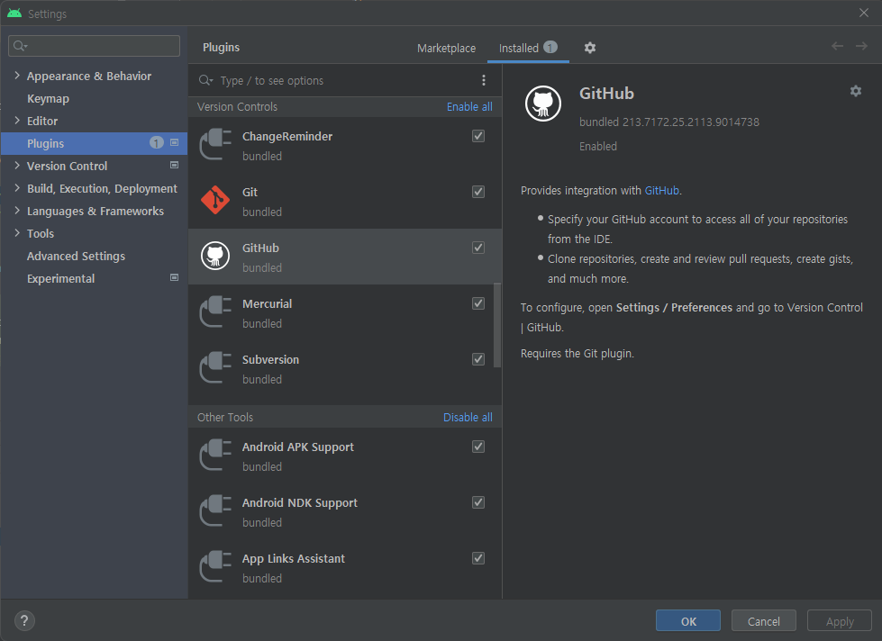Navigate forward with the right arrow
Image resolution: width=882 pixels, height=641 pixels.
coord(861,46)
